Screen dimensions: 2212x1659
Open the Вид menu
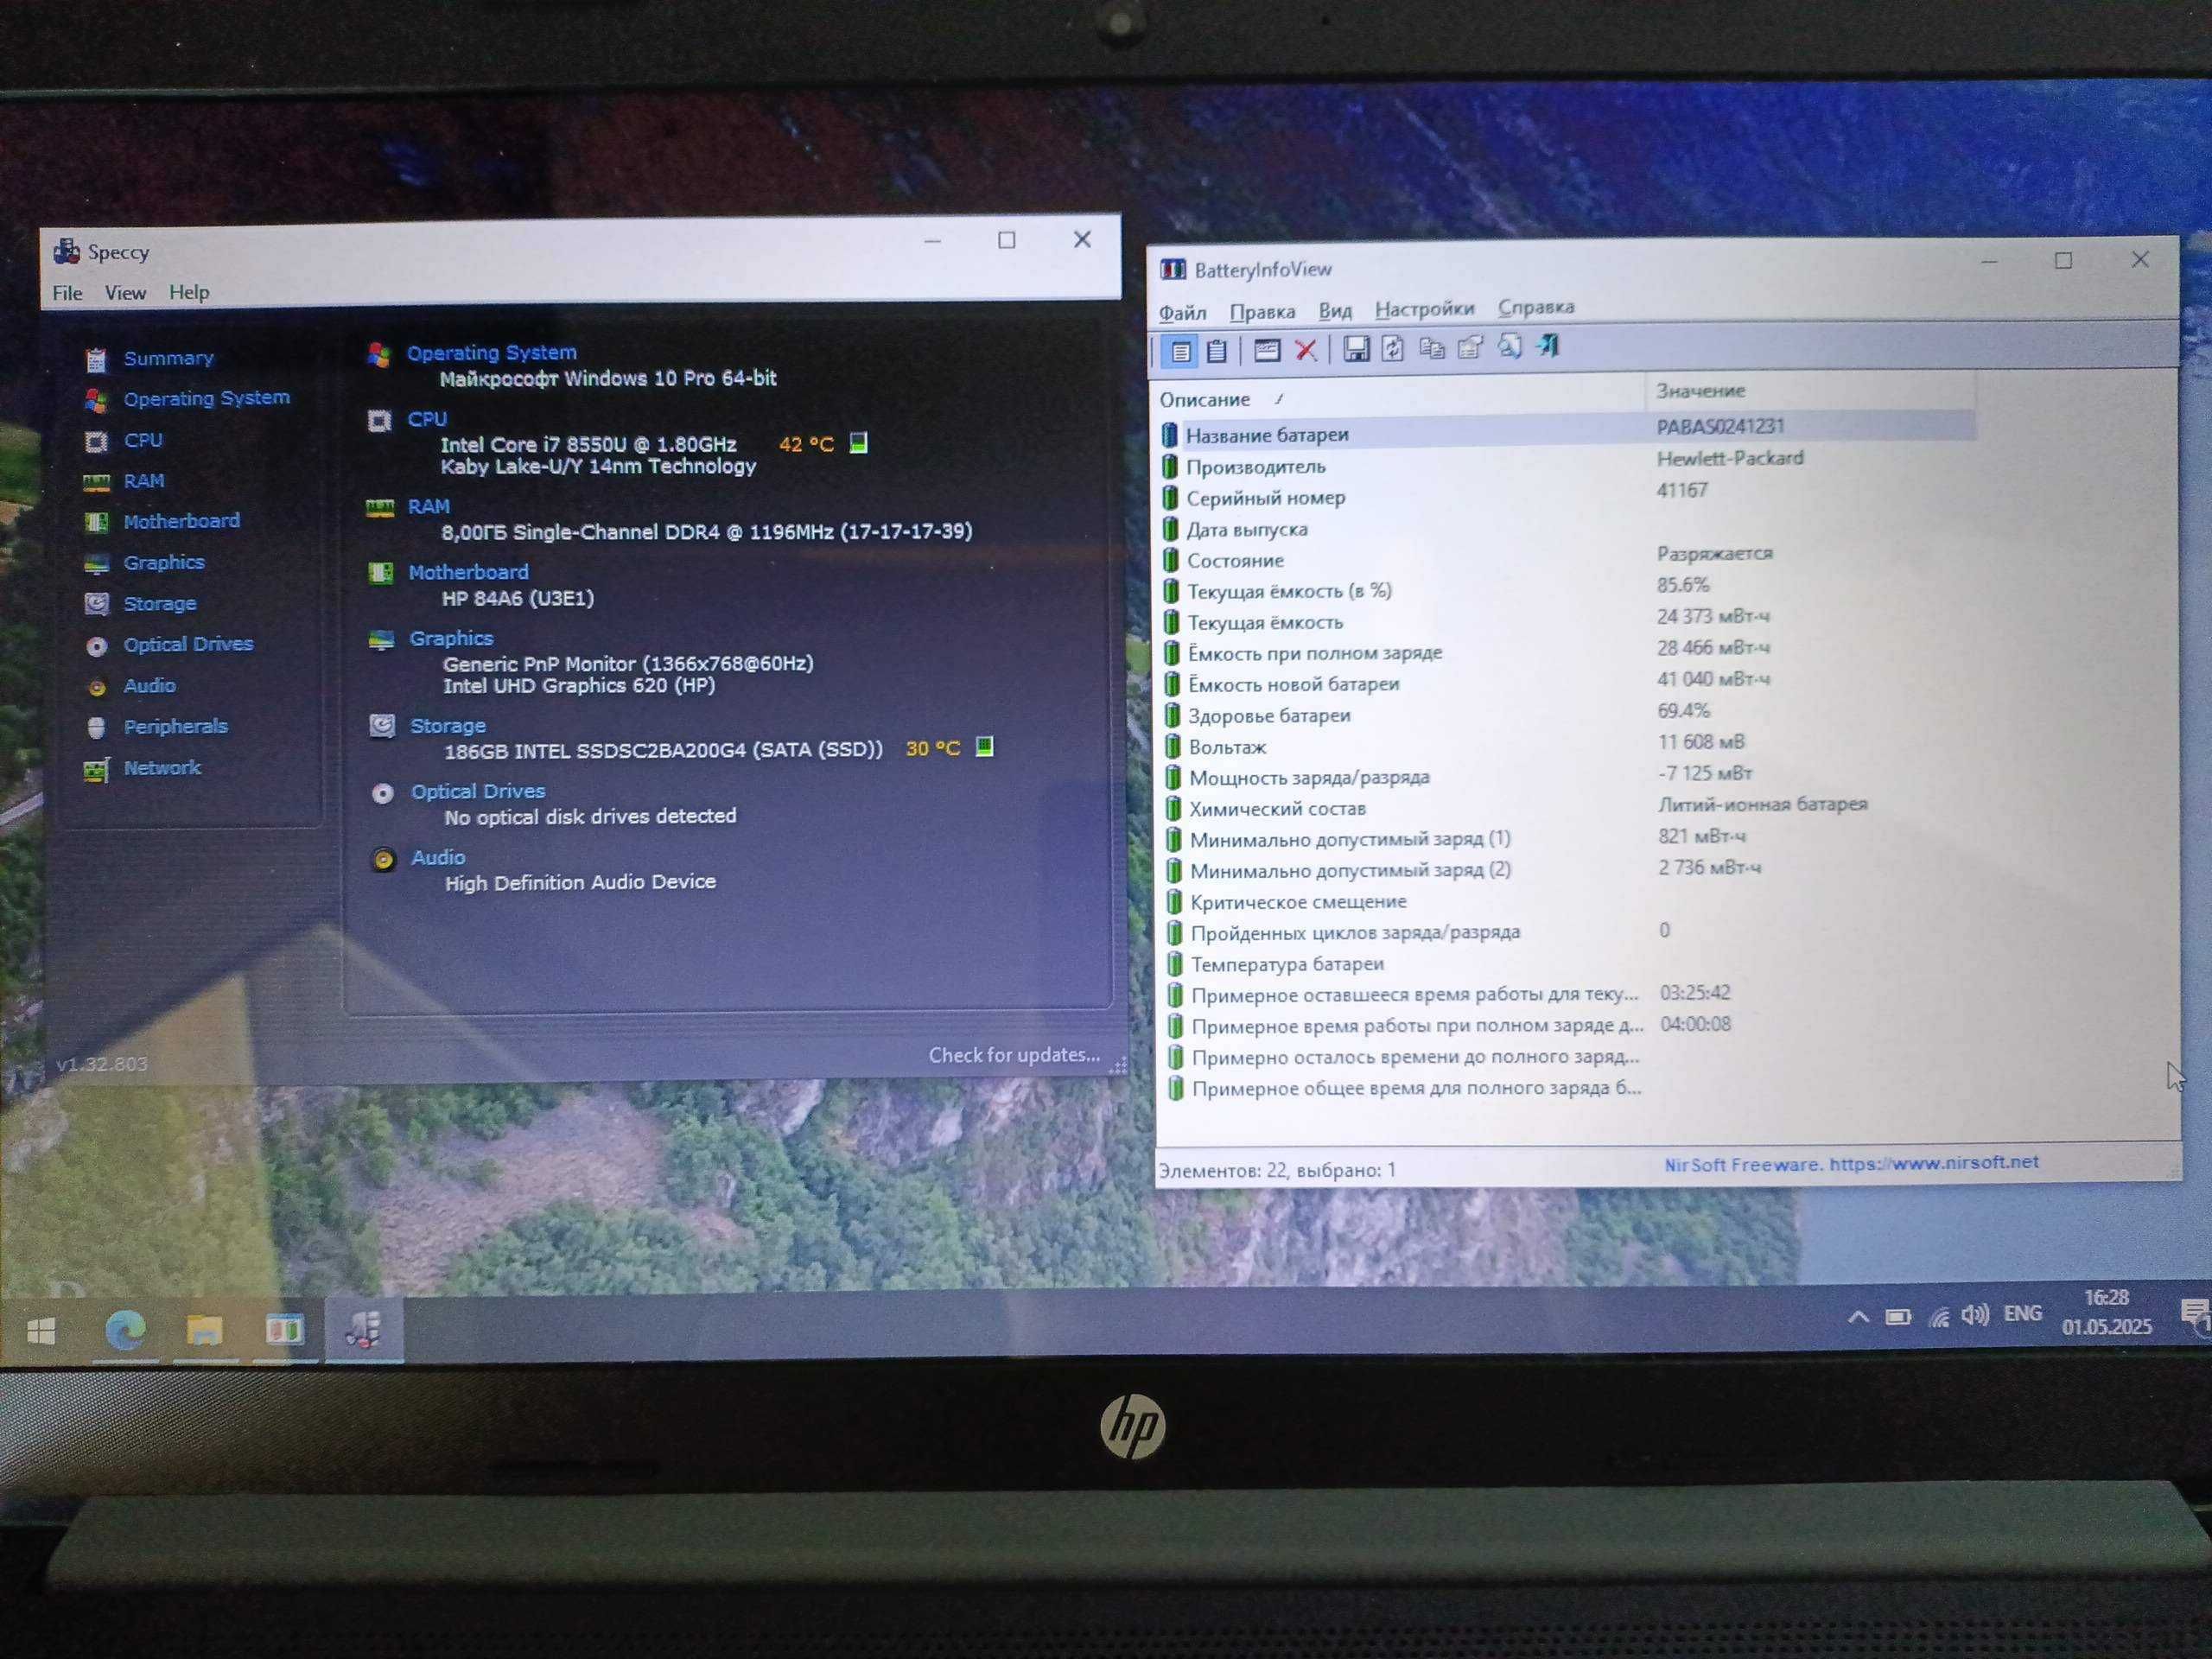click(1335, 311)
